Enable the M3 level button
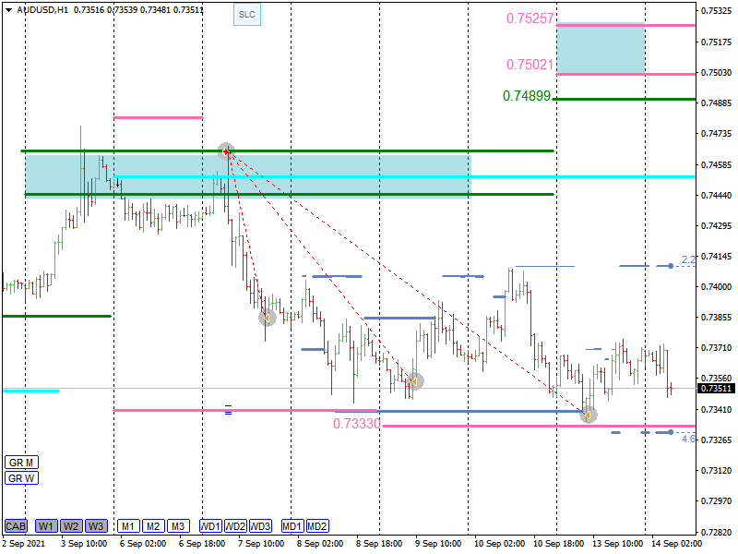 click(x=178, y=526)
